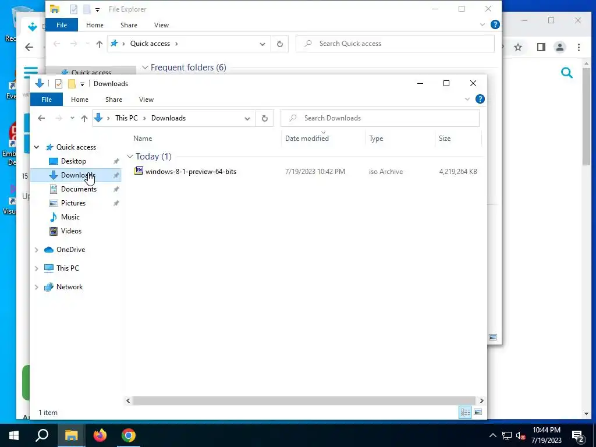596x447 pixels.
Task: Click the Back arrow in Downloads window
Action: [41, 118]
